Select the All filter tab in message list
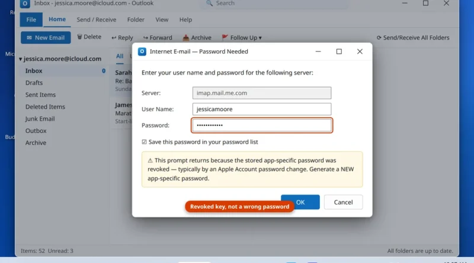 tap(120, 56)
